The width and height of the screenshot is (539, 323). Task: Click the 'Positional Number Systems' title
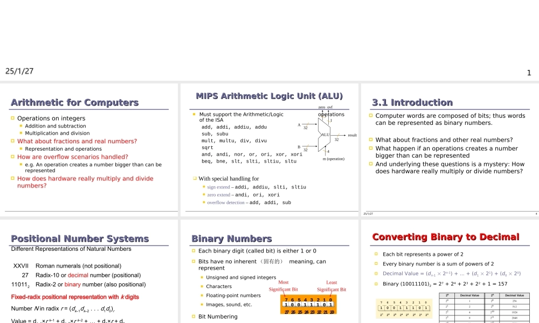pos(79,239)
